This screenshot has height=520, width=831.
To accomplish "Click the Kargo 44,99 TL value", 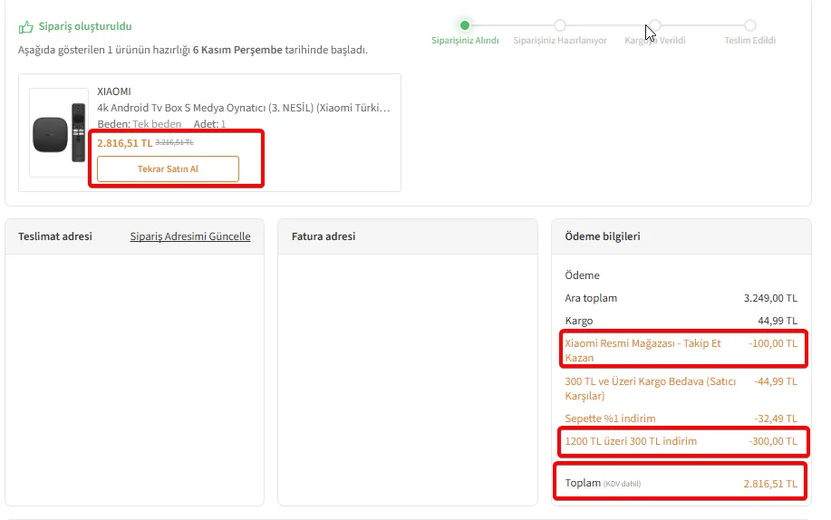I will (778, 321).
